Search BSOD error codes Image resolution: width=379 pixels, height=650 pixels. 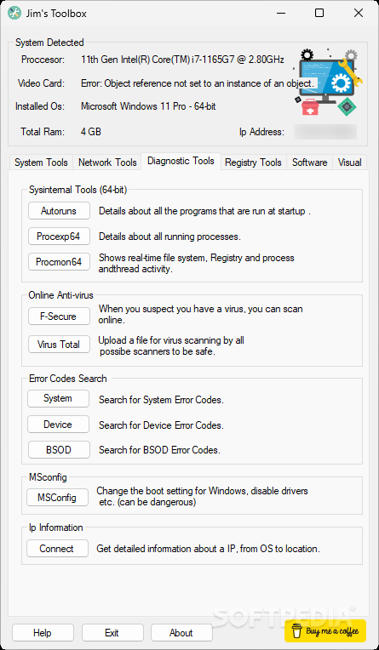click(59, 450)
